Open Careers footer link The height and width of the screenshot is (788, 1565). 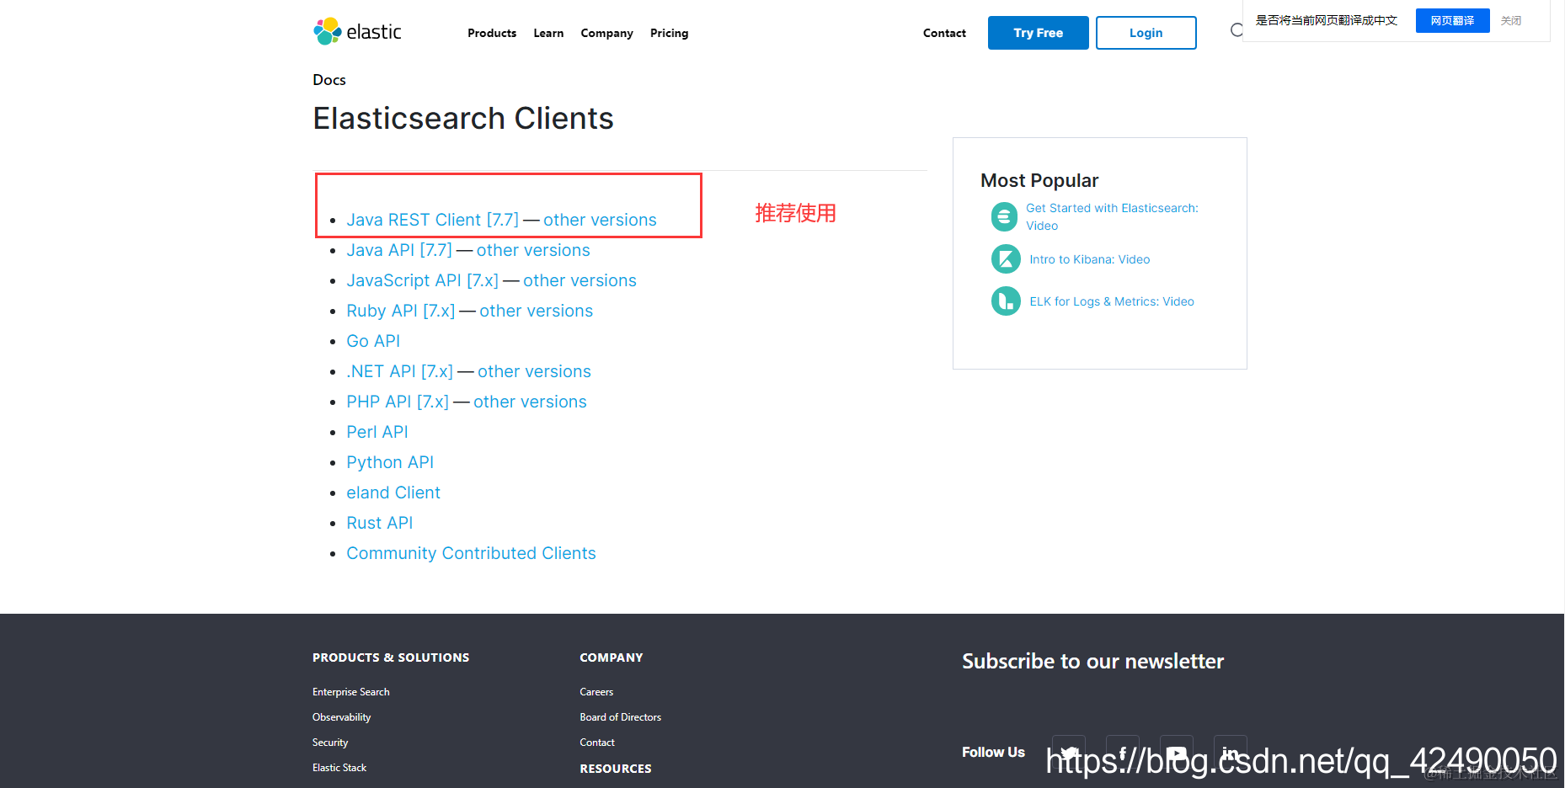(596, 692)
